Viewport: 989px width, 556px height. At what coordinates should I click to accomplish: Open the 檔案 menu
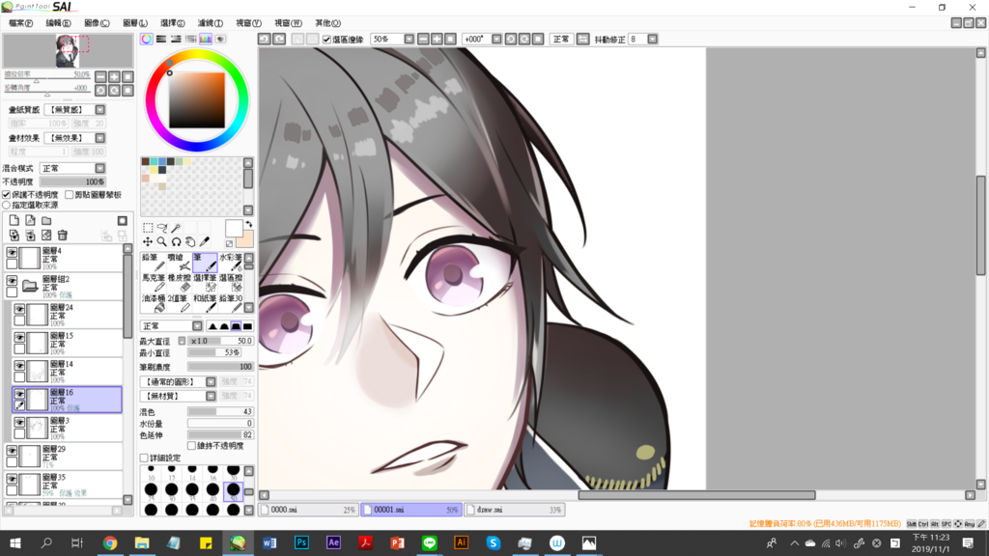pos(21,23)
